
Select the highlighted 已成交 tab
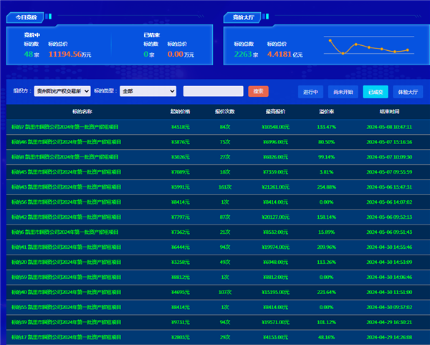(375, 92)
